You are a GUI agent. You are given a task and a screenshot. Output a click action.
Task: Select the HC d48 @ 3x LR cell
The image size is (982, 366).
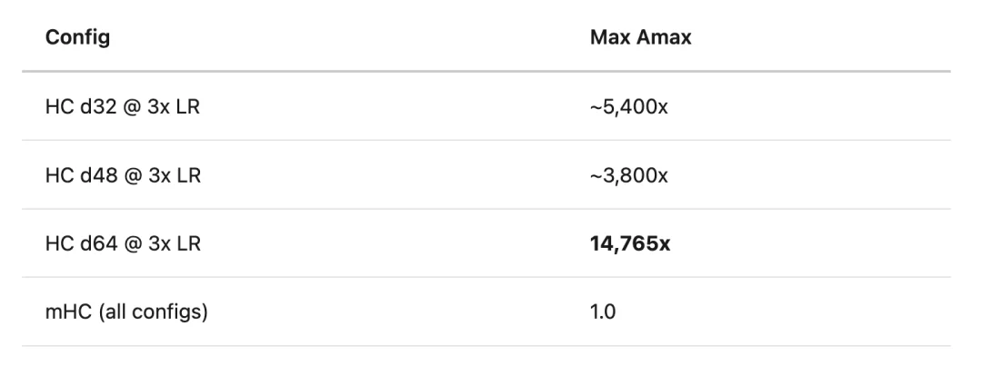123,174
